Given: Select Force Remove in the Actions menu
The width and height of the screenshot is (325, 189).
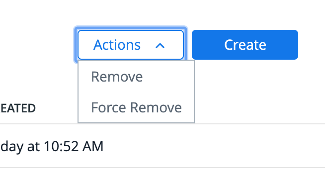Looking at the screenshot, I should pos(136,107).
